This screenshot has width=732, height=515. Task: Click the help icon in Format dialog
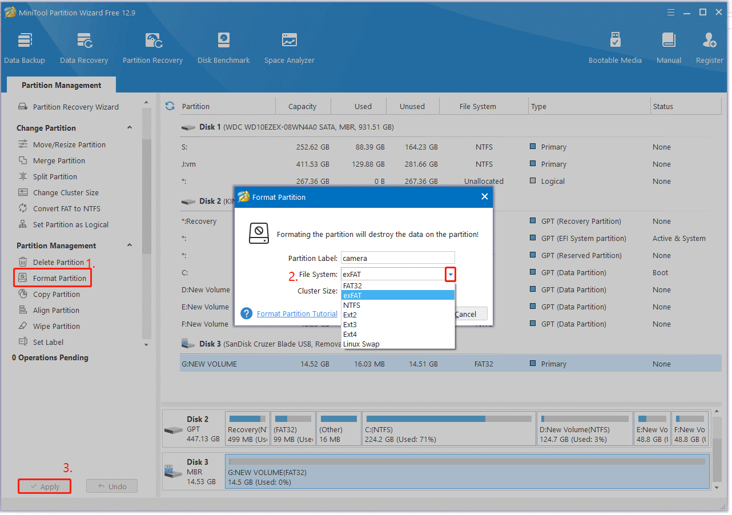pyautogui.click(x=247, y=313)
